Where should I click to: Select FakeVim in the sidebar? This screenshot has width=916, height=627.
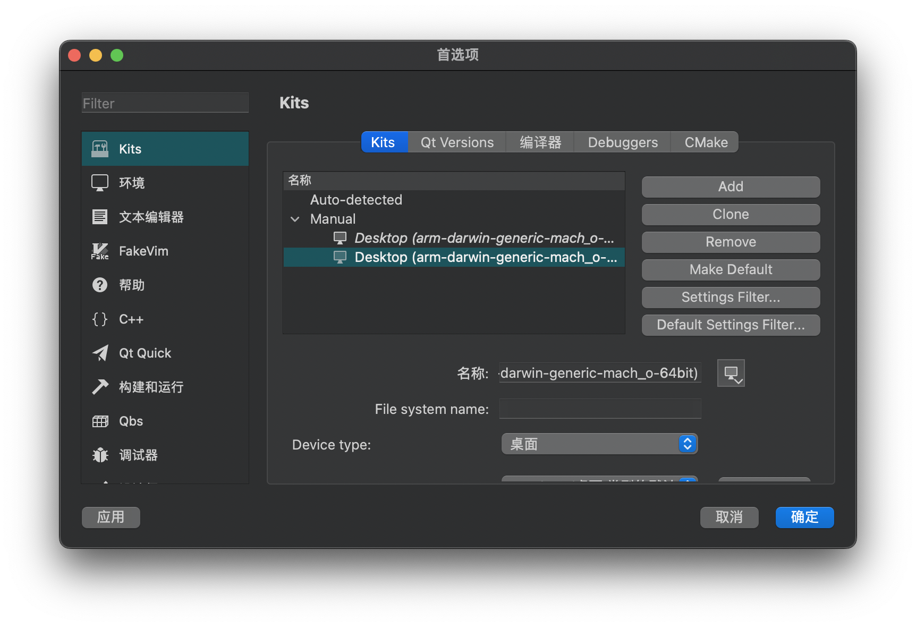165,251
